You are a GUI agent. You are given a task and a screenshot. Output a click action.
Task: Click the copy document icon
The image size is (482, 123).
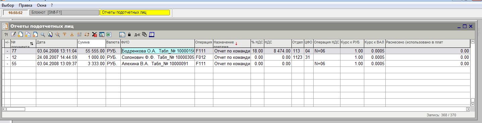28,34
